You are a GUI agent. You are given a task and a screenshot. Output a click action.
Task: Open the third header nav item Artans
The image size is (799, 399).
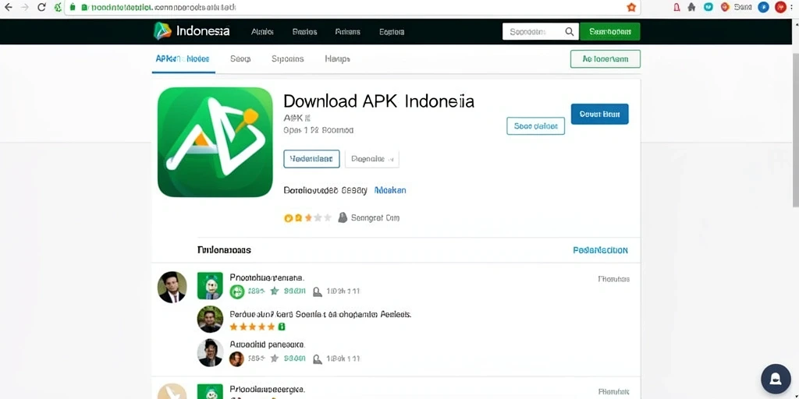(347, 31)
